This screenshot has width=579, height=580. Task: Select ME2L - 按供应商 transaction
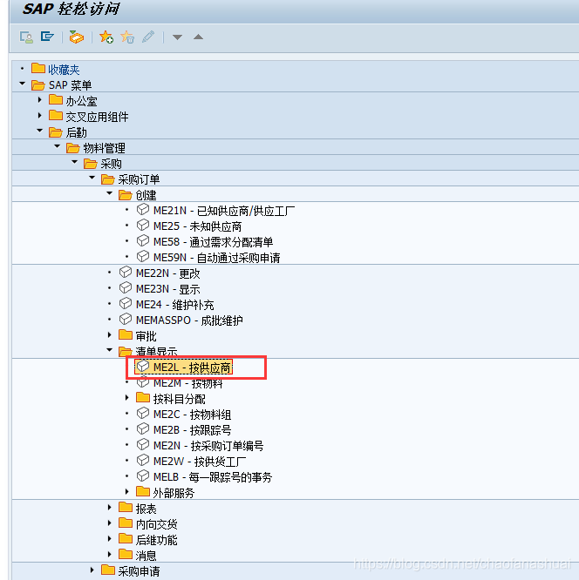[x=192, y=368]
